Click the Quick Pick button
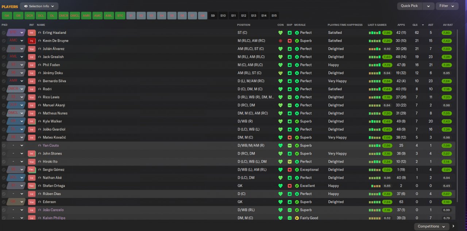The image size is (467, 231). click(409, 6)
